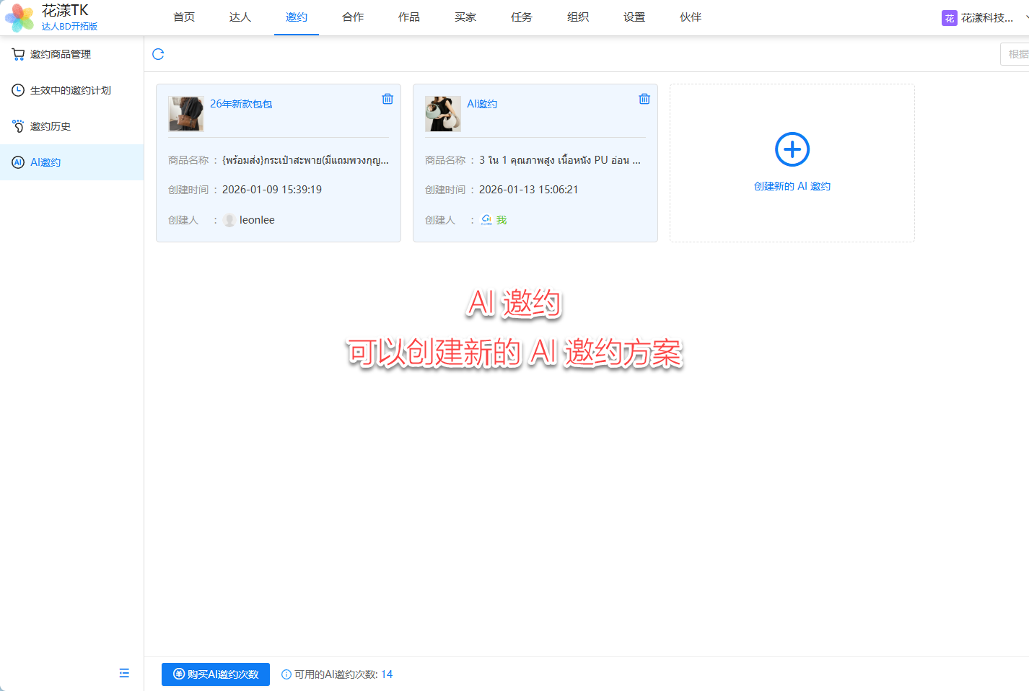The height and width of the screenshot is (691, 1029).
Task: Go to the 设置 top navigation tab
Action: tap(634, 17)
